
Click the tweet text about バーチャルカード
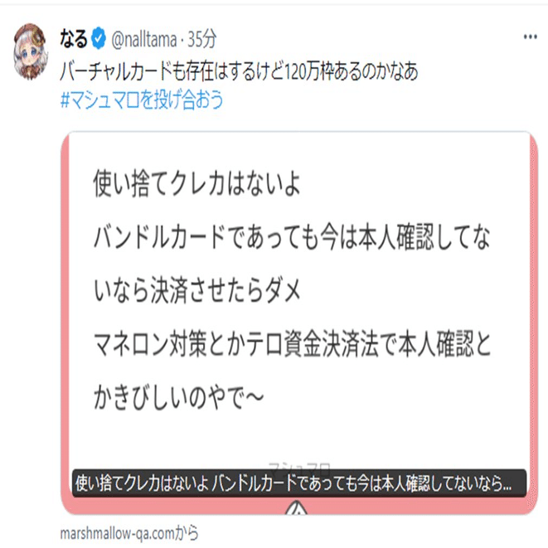(239, 71)
